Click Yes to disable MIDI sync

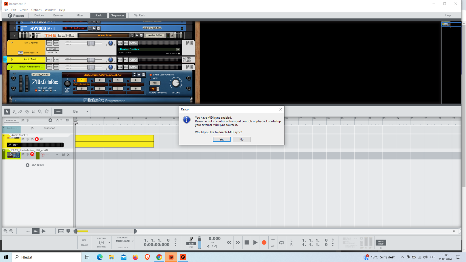tap(221, 139)
